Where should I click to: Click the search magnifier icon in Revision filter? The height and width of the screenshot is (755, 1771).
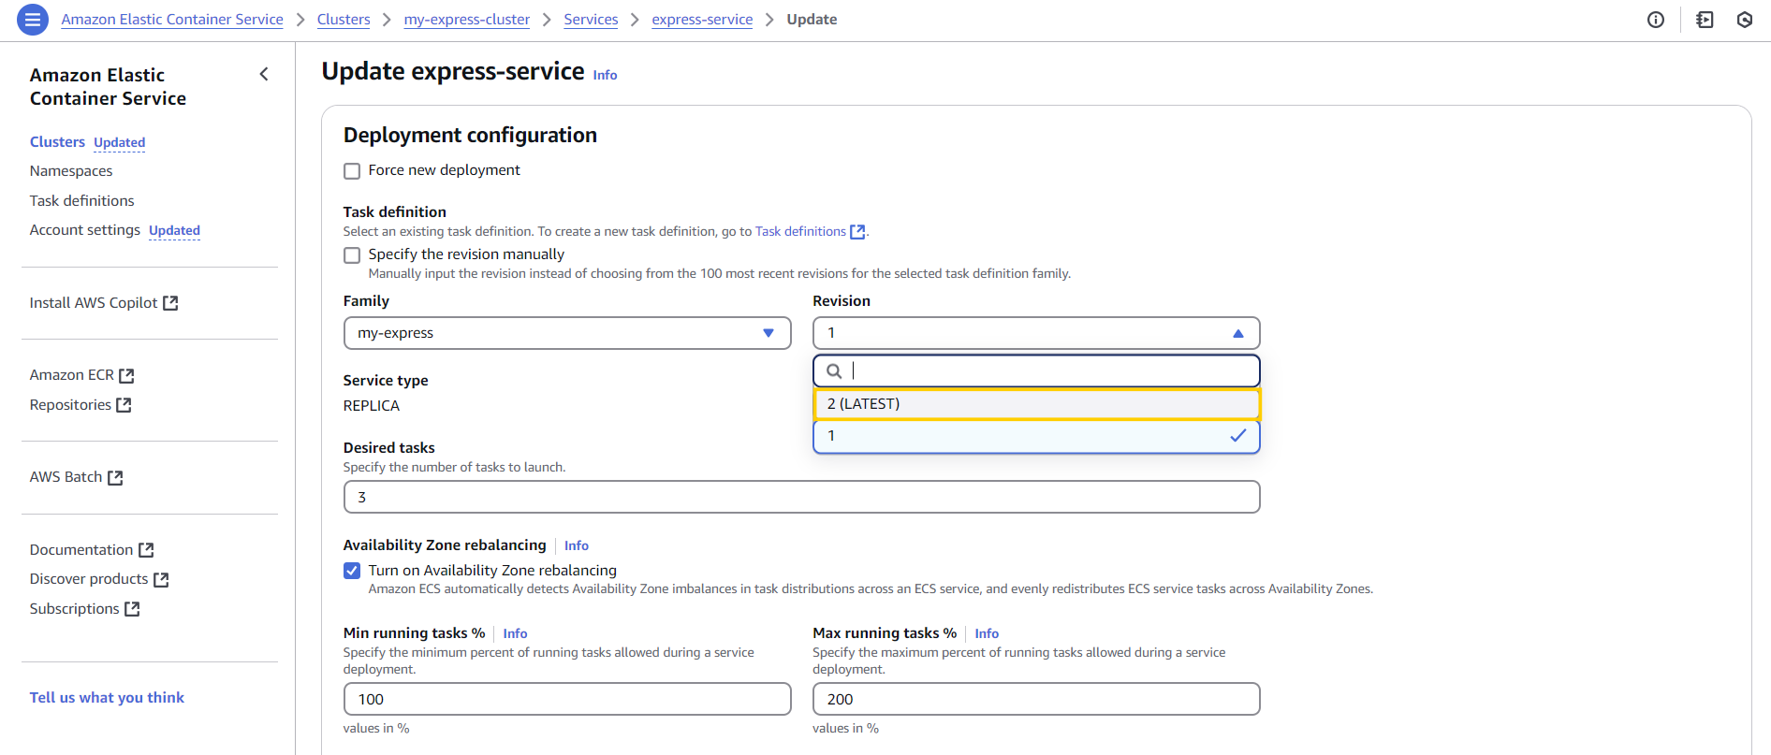pos(834,370)
